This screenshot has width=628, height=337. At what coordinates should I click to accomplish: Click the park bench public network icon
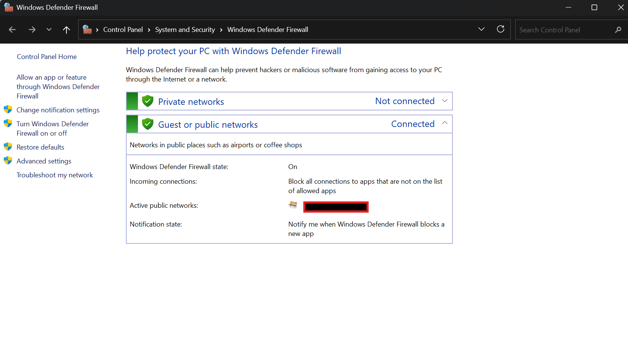(x=293, y=205)
